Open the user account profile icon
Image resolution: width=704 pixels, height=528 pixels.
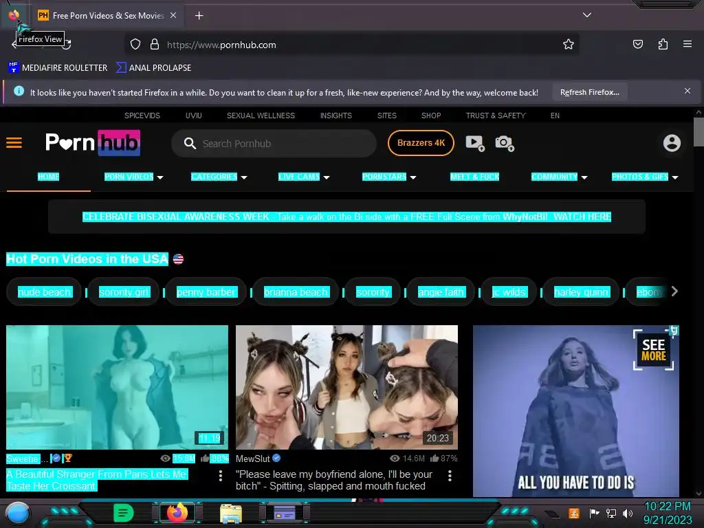672,143
